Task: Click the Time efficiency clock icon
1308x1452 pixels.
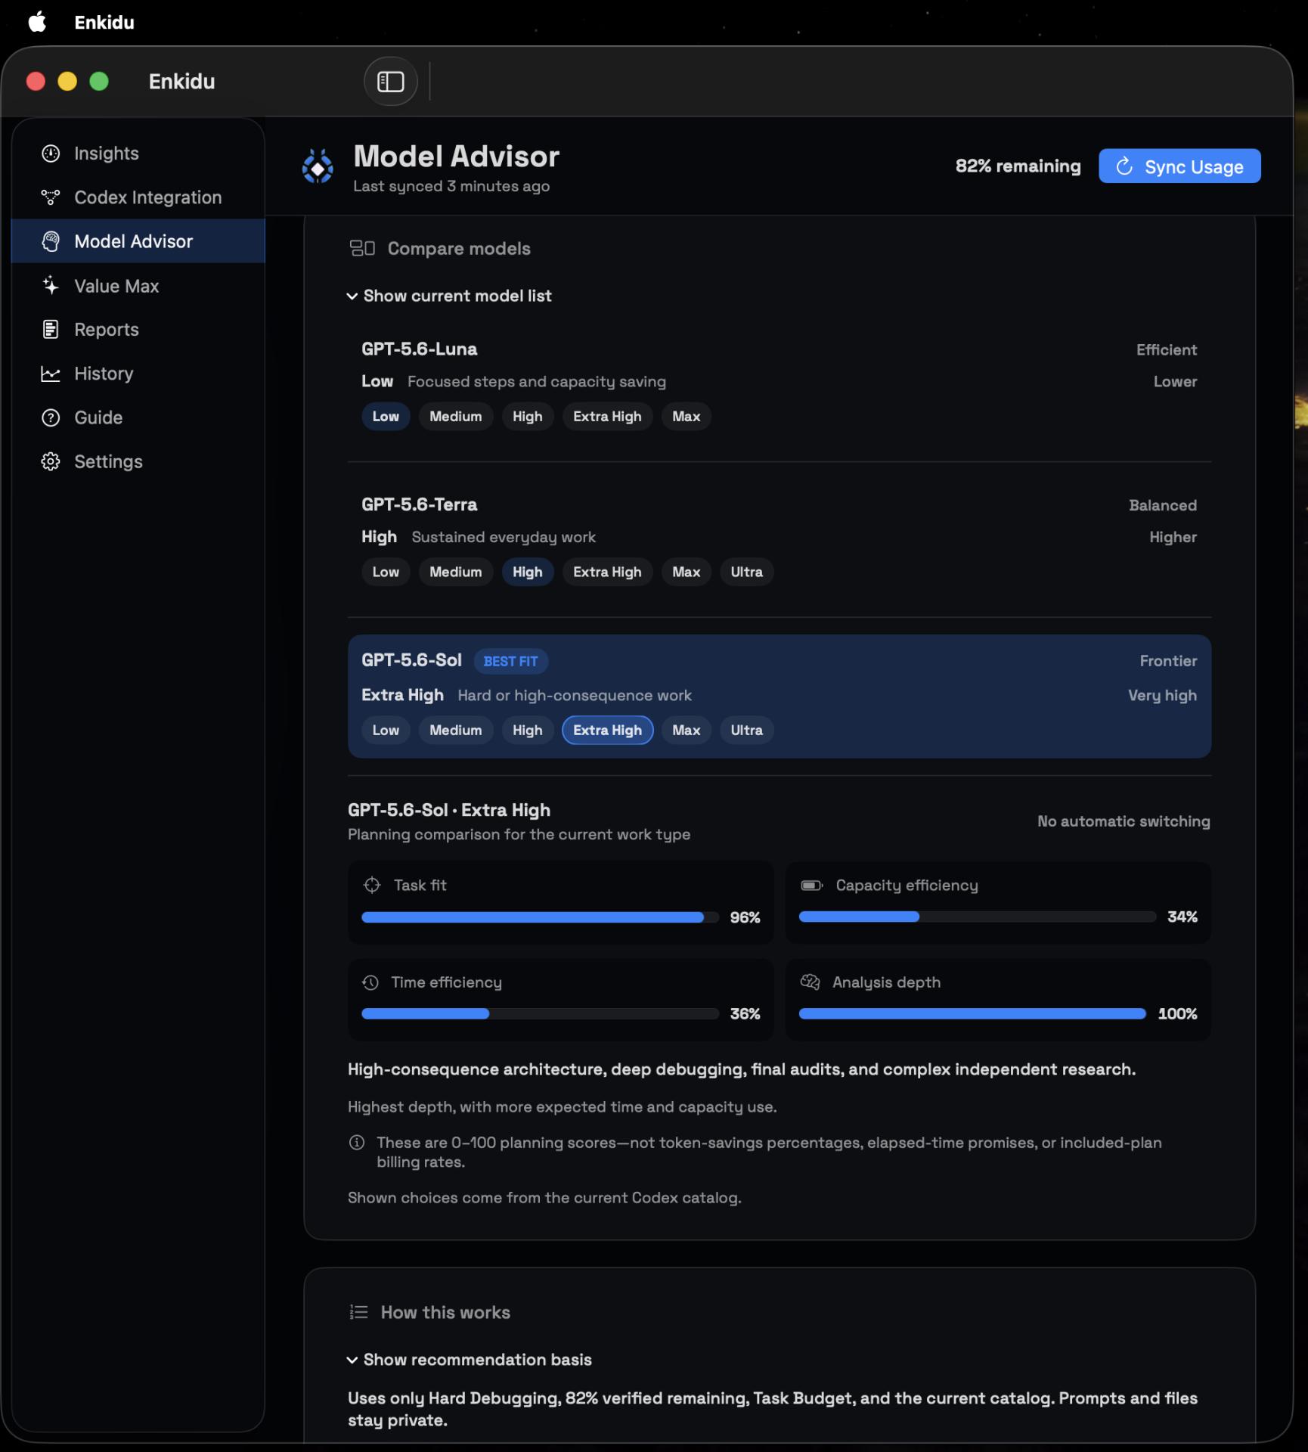Action: tap(370, 982)
